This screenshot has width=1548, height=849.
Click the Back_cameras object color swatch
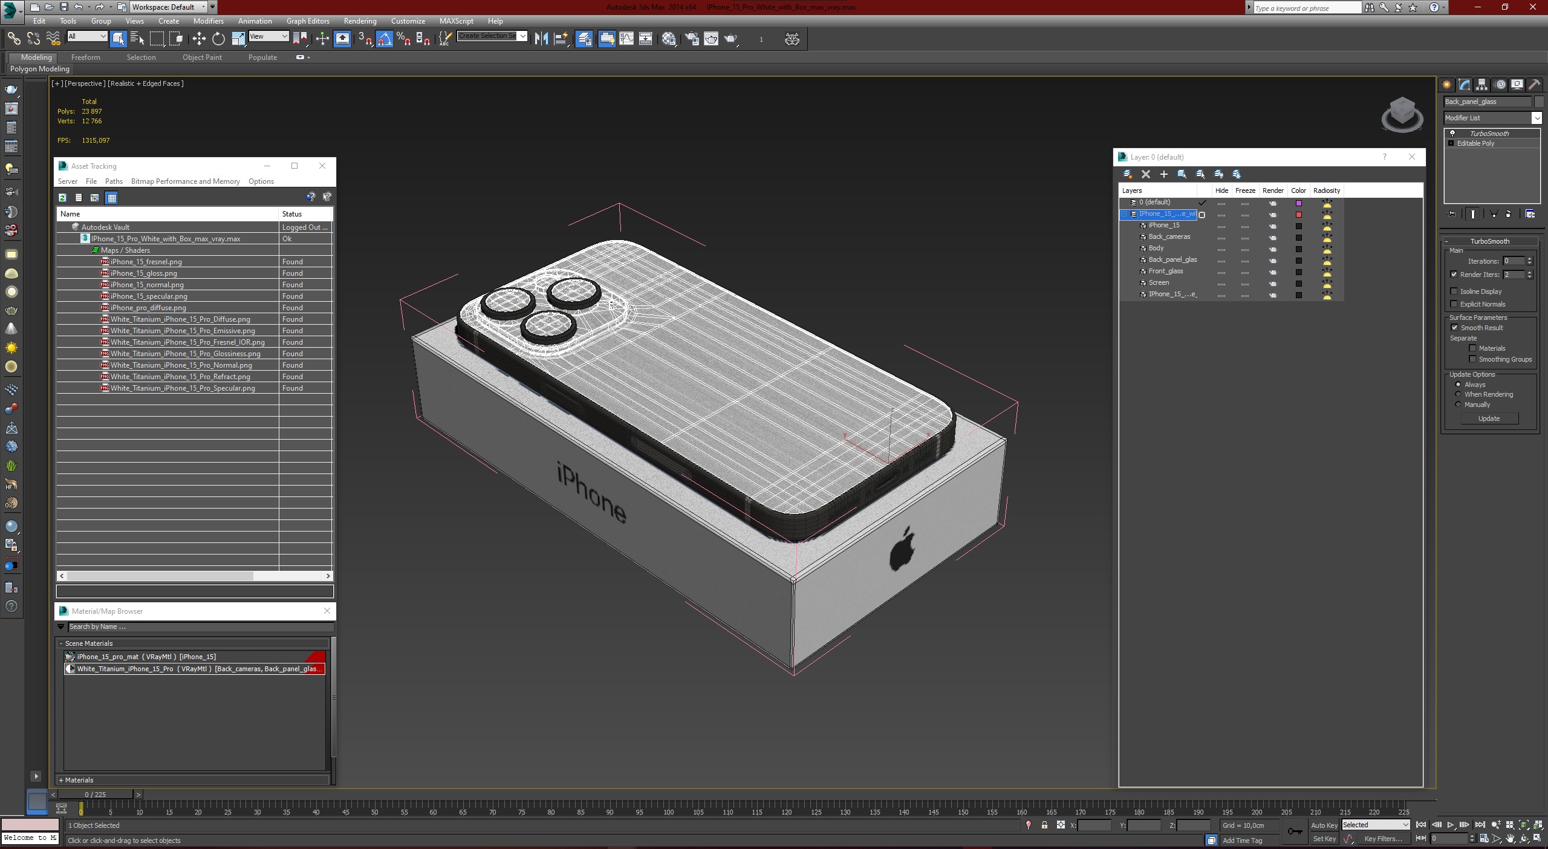pos(1298,238)
